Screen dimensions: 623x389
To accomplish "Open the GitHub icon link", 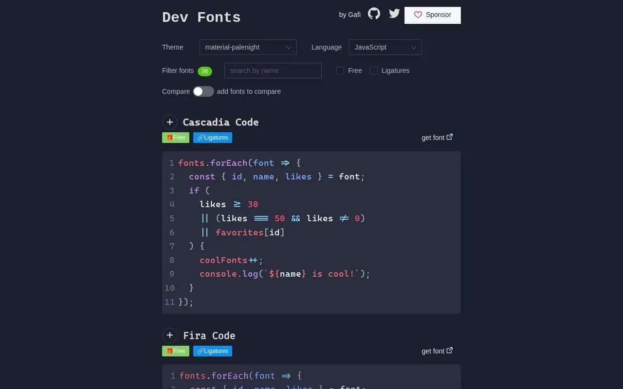I will [374, 14].
